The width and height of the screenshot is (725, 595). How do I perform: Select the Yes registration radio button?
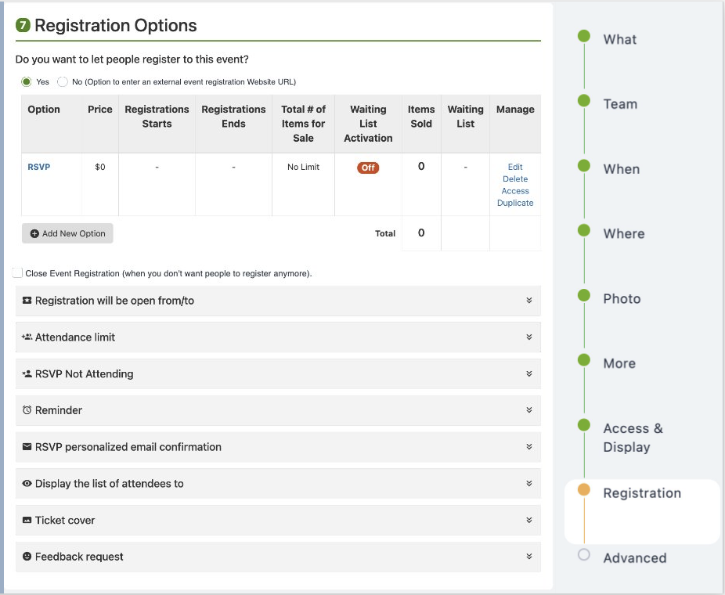point(26,81)
